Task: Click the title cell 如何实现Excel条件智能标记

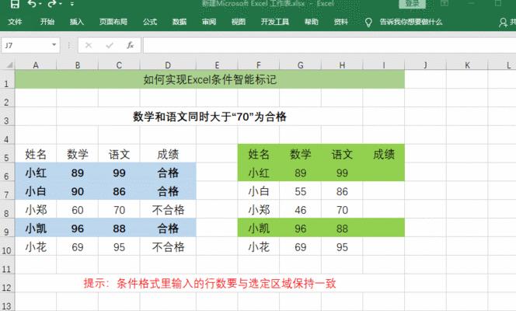Action: (x=210, y=79)
